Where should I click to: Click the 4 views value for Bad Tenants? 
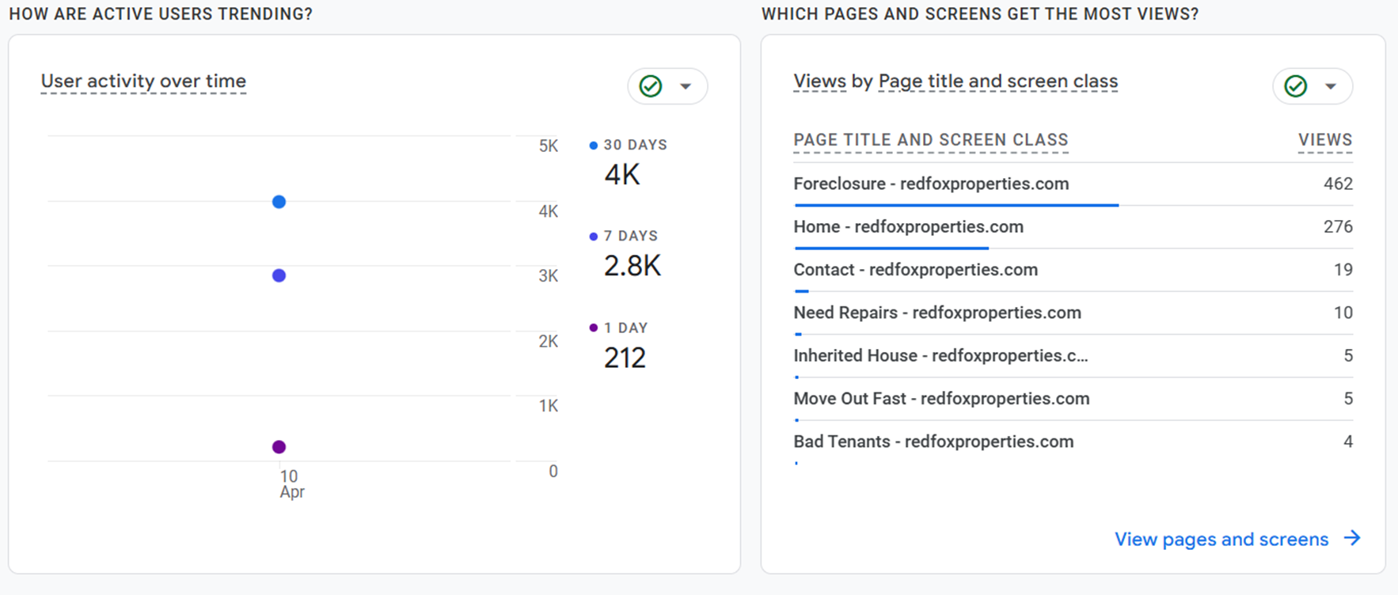pos(1348,442)
